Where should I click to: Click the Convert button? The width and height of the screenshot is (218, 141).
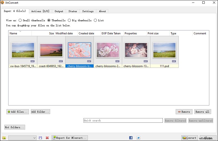coord(190,138)
